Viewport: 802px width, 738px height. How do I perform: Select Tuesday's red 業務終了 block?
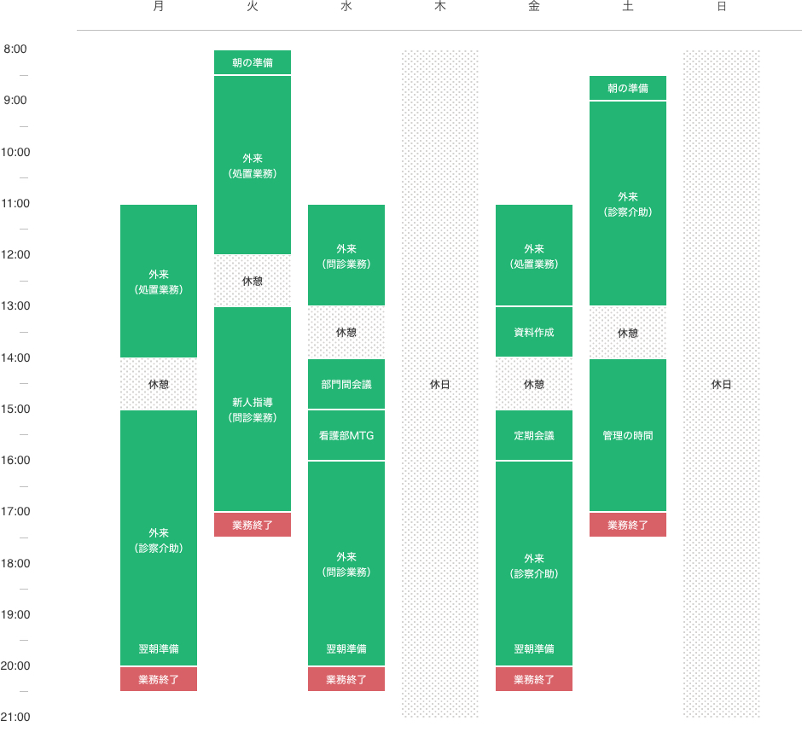[253, 525]
